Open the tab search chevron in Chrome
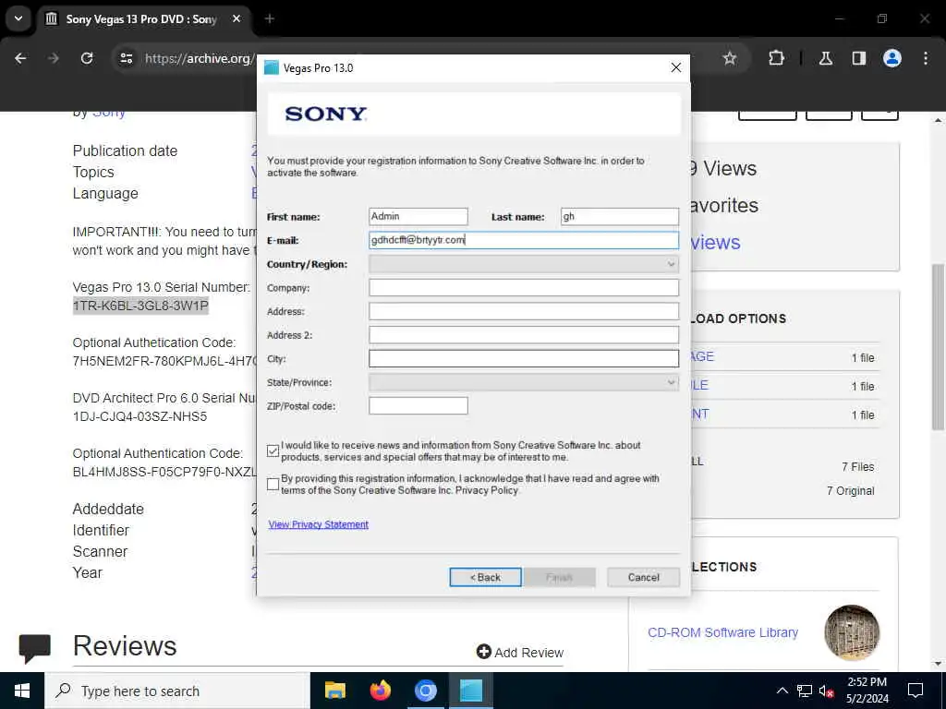 click(x=18, y=18)
